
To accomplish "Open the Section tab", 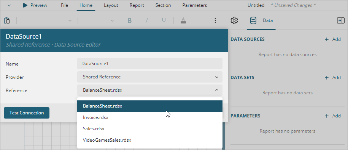I will click(163, 5).
